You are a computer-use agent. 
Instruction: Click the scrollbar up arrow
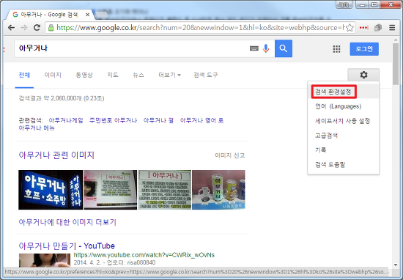pyautogui.click(x=396, y=40)
